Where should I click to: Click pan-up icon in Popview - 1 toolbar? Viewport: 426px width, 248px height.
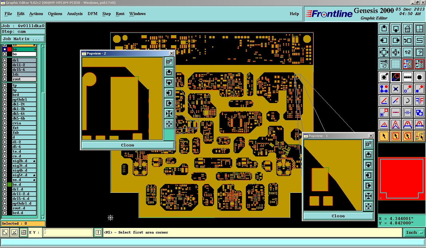point(368,154)
